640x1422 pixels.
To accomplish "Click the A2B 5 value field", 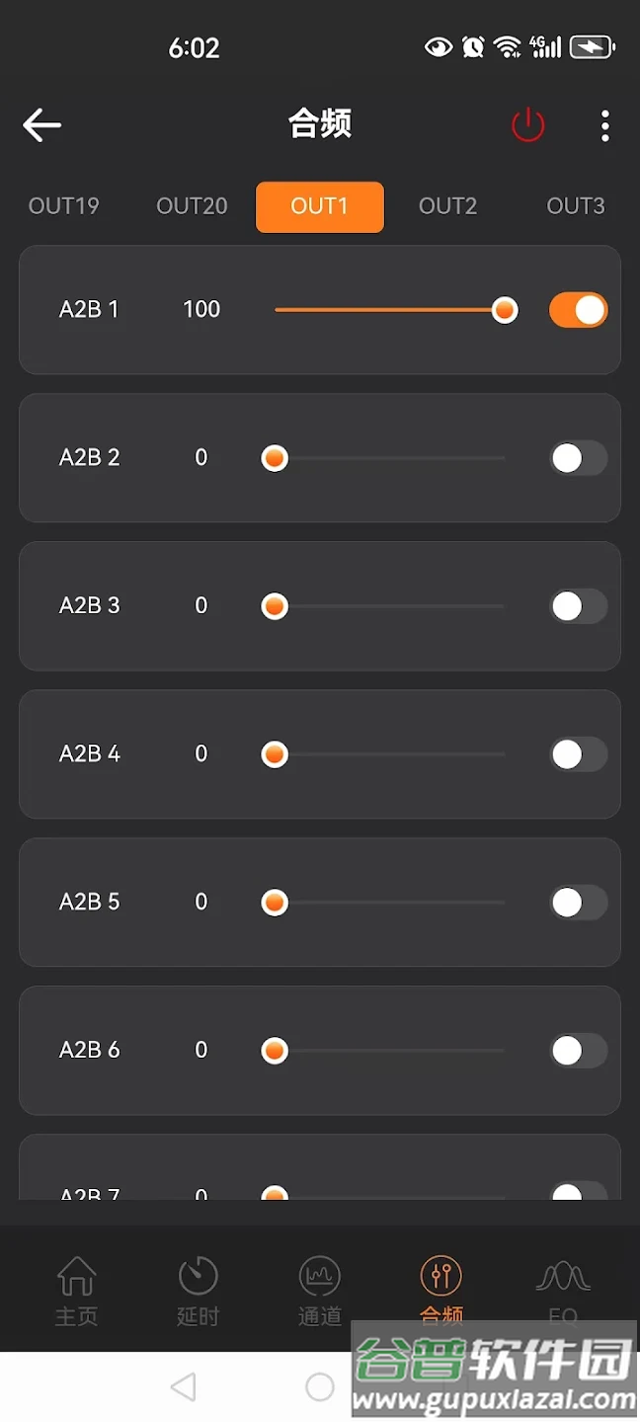I will (x=201, y=903).
